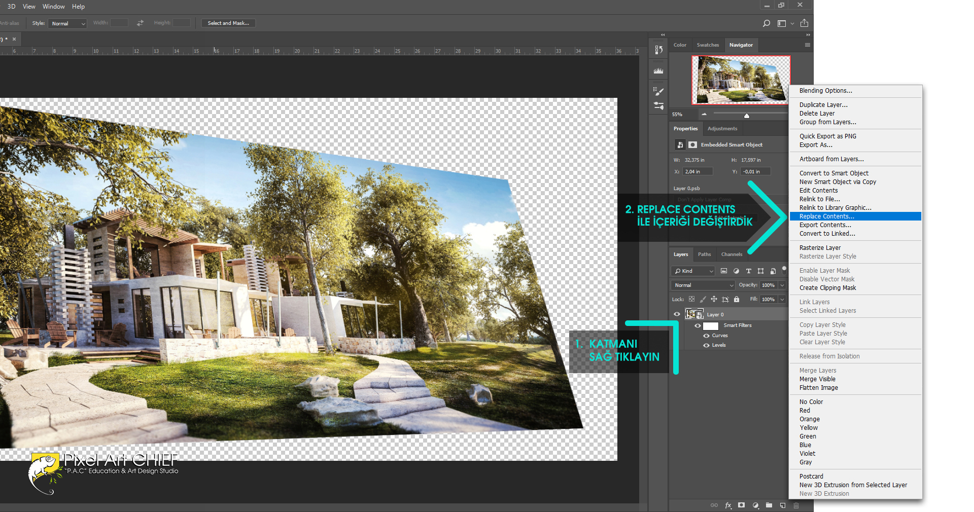The height and width of the screenshot is (512, 974).
Task: Create new fill or adjustment layer icon
Action: (x=755, y=505)
